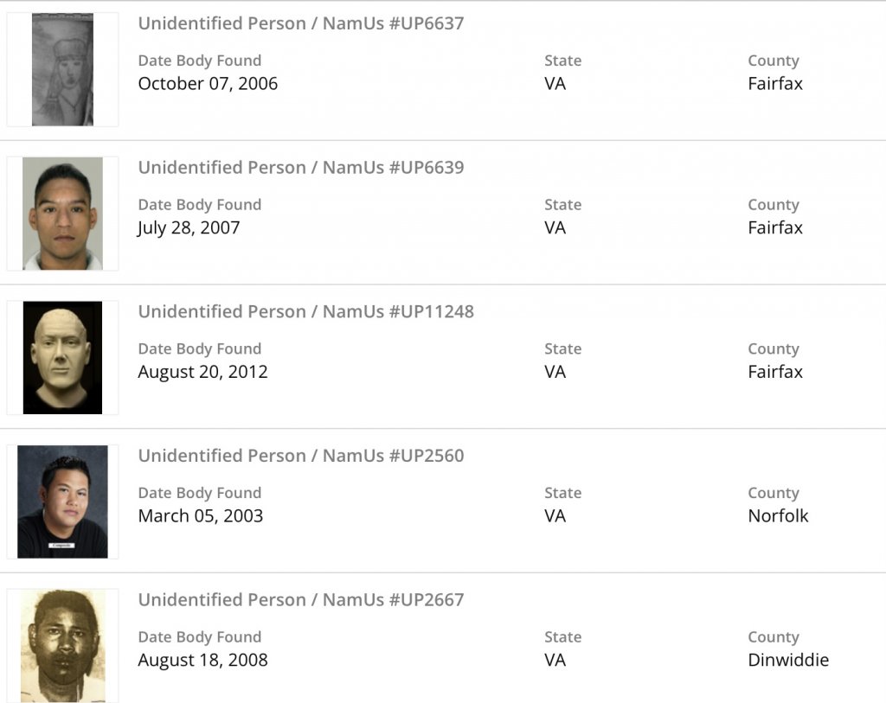Screen dimensions: 886x703
Task: Open Unidentified Person NamUs #UP2560 record
Action: pyautogui.click(x=301, y=456)
